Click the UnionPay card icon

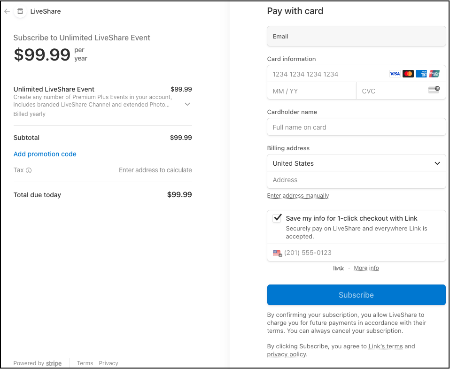click(x=434, y=74)
